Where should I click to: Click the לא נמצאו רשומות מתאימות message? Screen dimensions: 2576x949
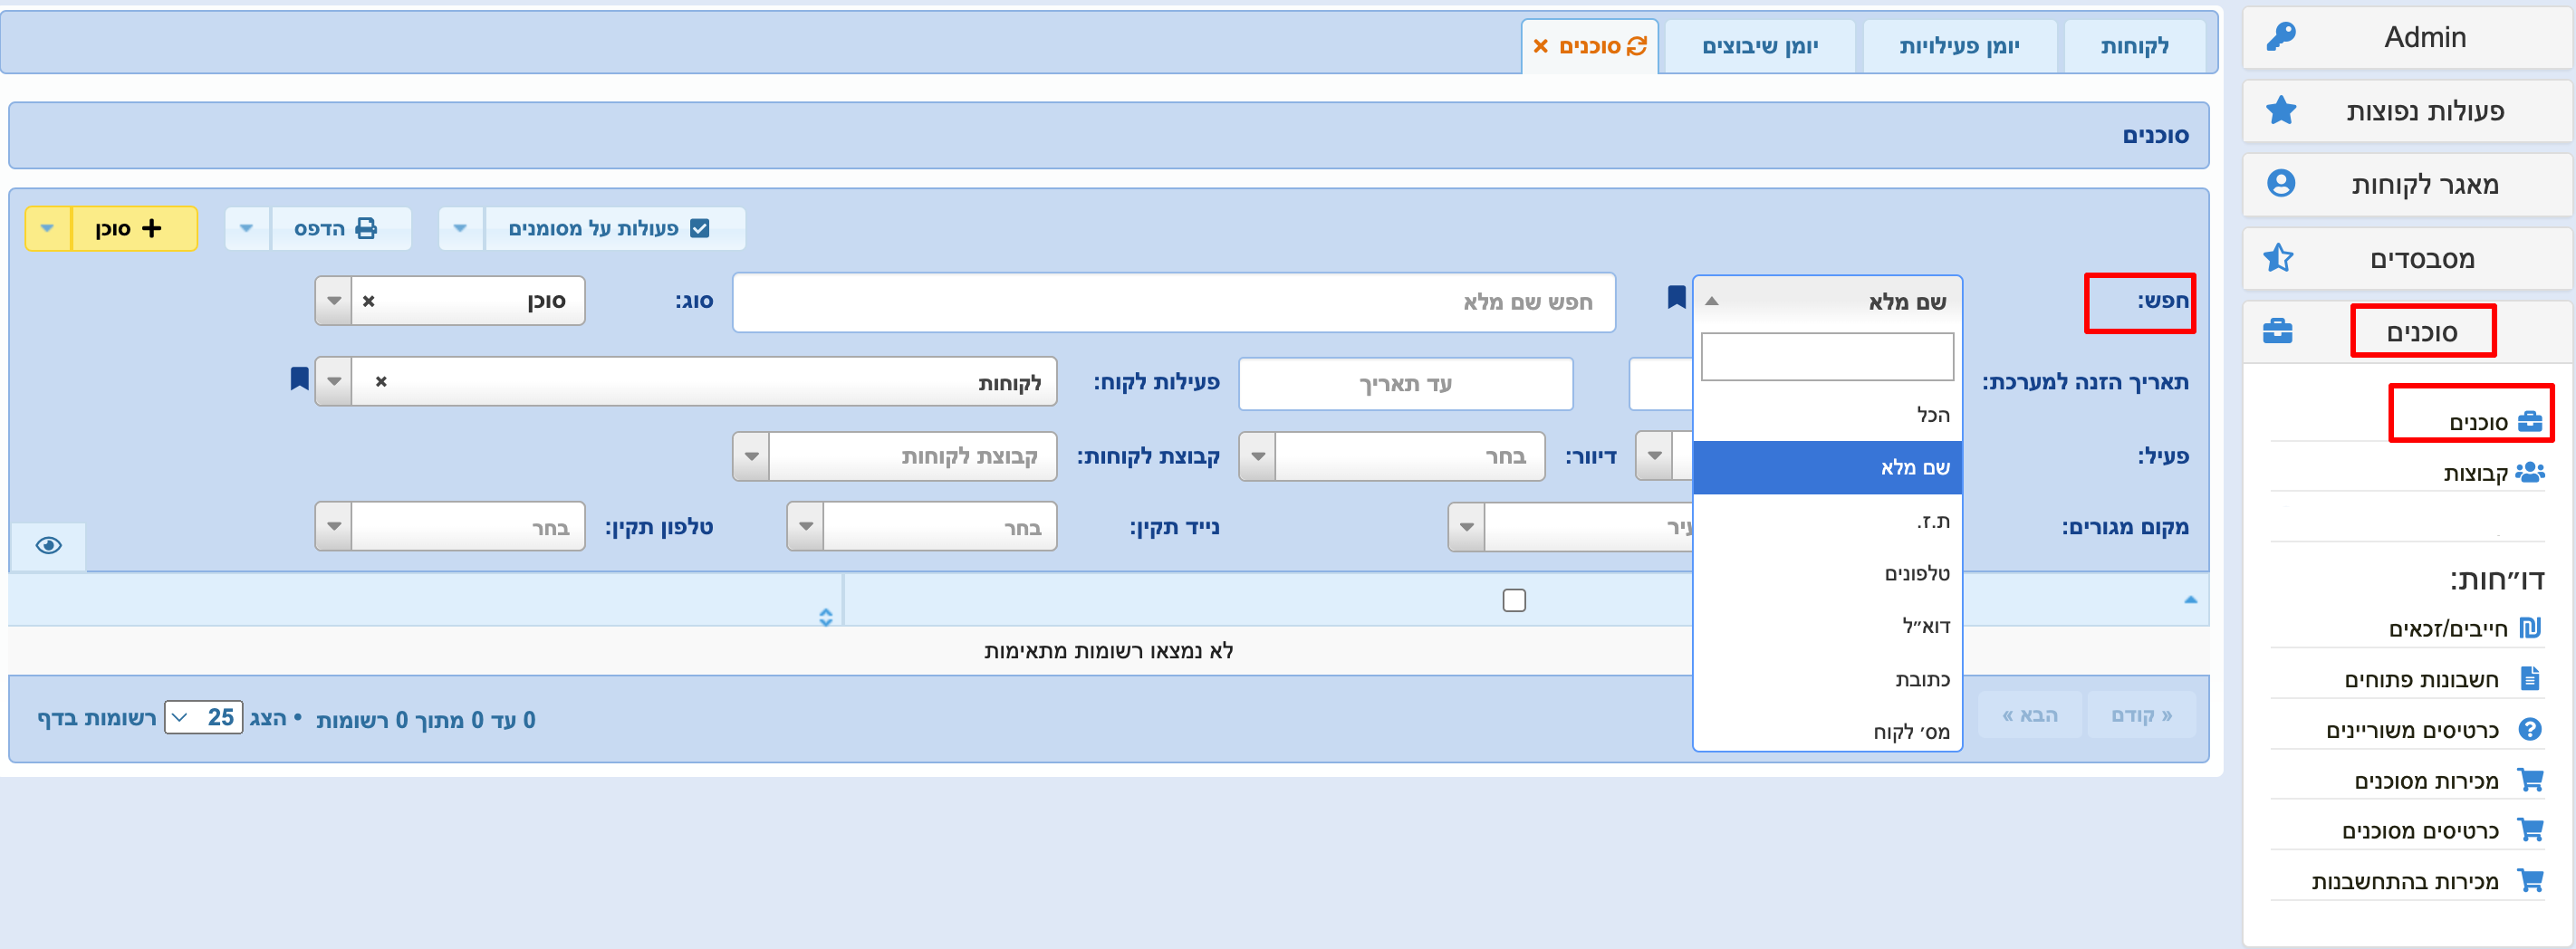1108,651
